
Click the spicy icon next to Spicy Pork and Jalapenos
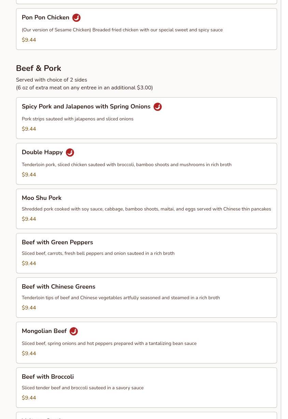158,107
